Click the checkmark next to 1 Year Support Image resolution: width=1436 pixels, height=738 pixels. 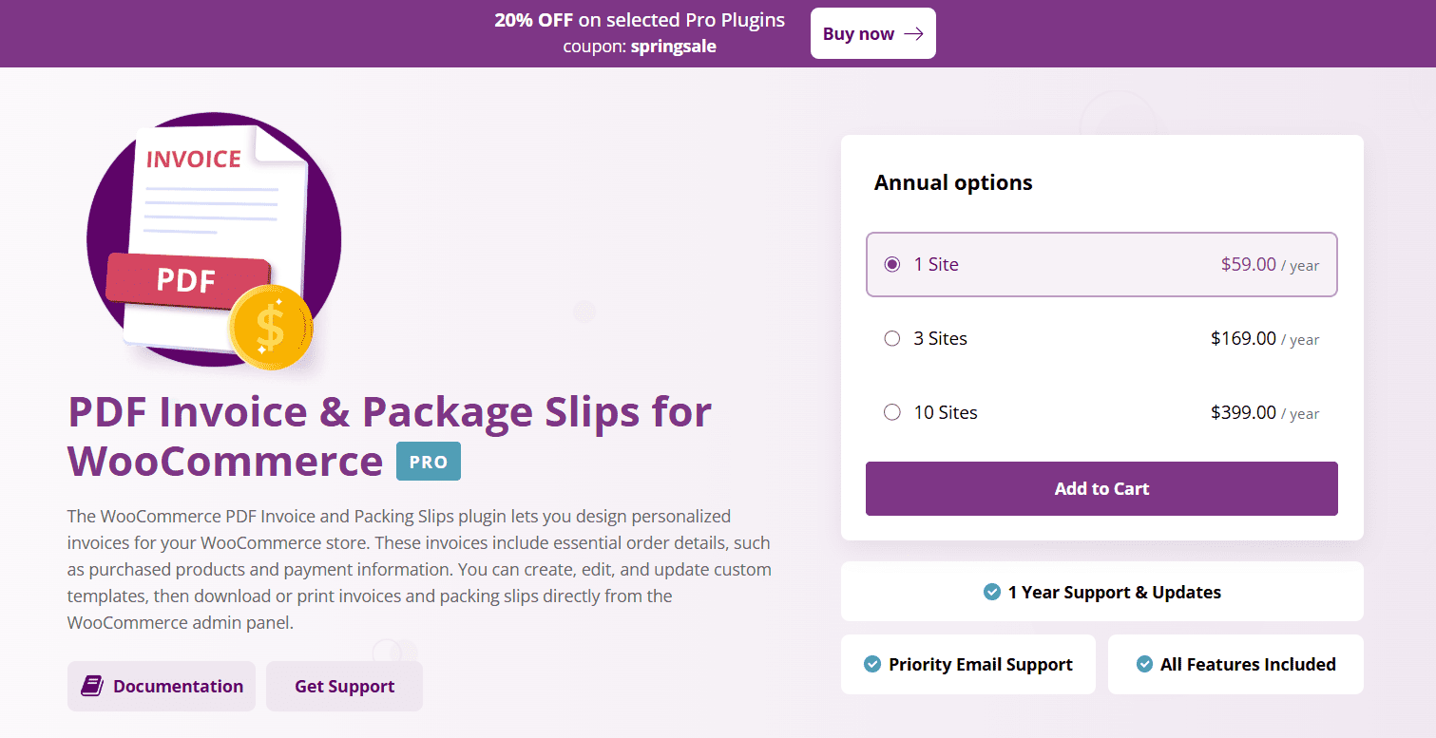tap(992, 592)
